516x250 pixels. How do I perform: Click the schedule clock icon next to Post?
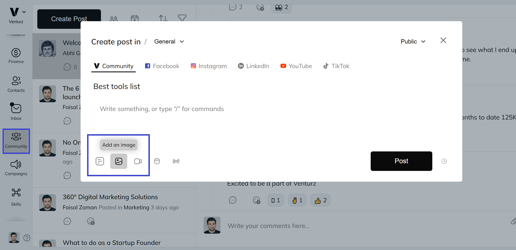tap(444, 161)
